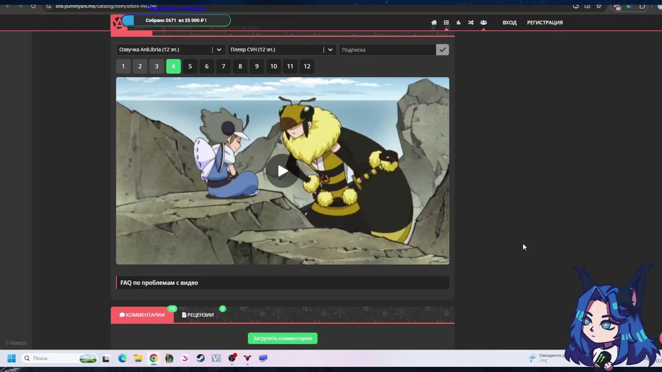Image resolution: width=662 pixels, height=372 pixels.
Task: Select episode 5
Action: click(190, 66)
